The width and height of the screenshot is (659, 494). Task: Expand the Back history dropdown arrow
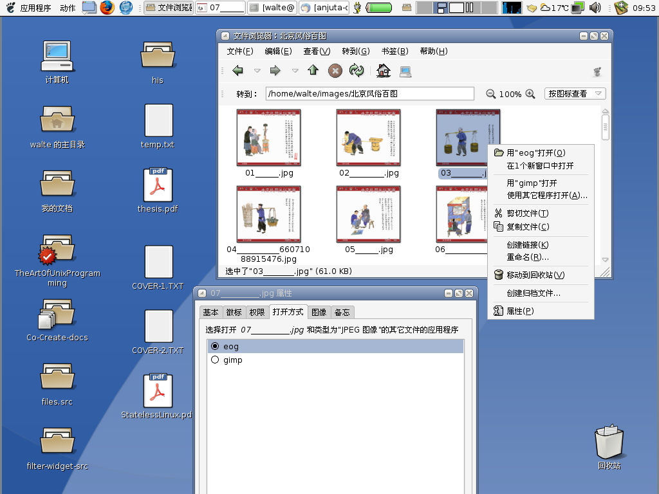[x=257, y=71]
